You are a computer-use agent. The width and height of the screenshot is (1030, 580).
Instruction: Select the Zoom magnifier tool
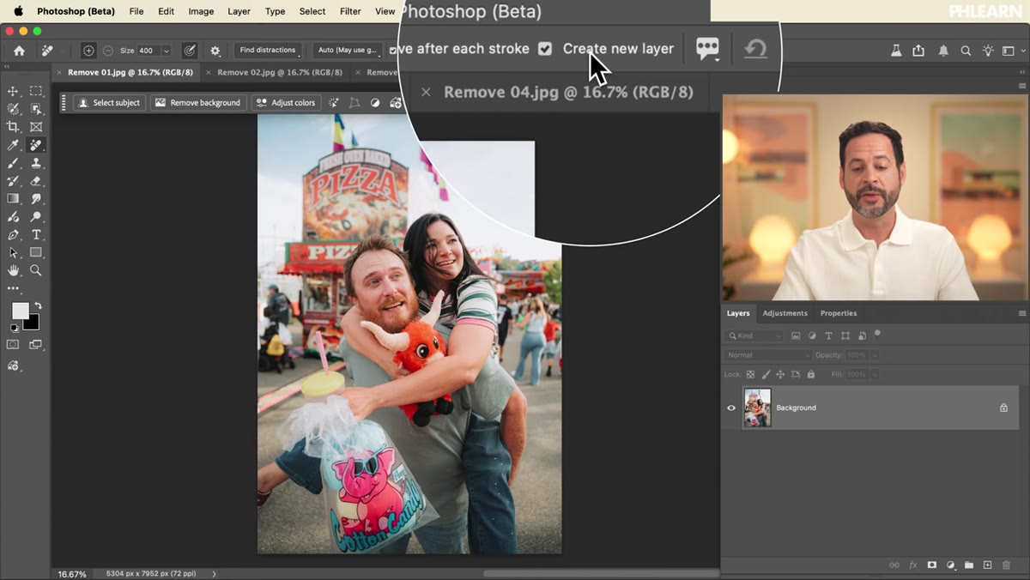(x=36, y=270)
